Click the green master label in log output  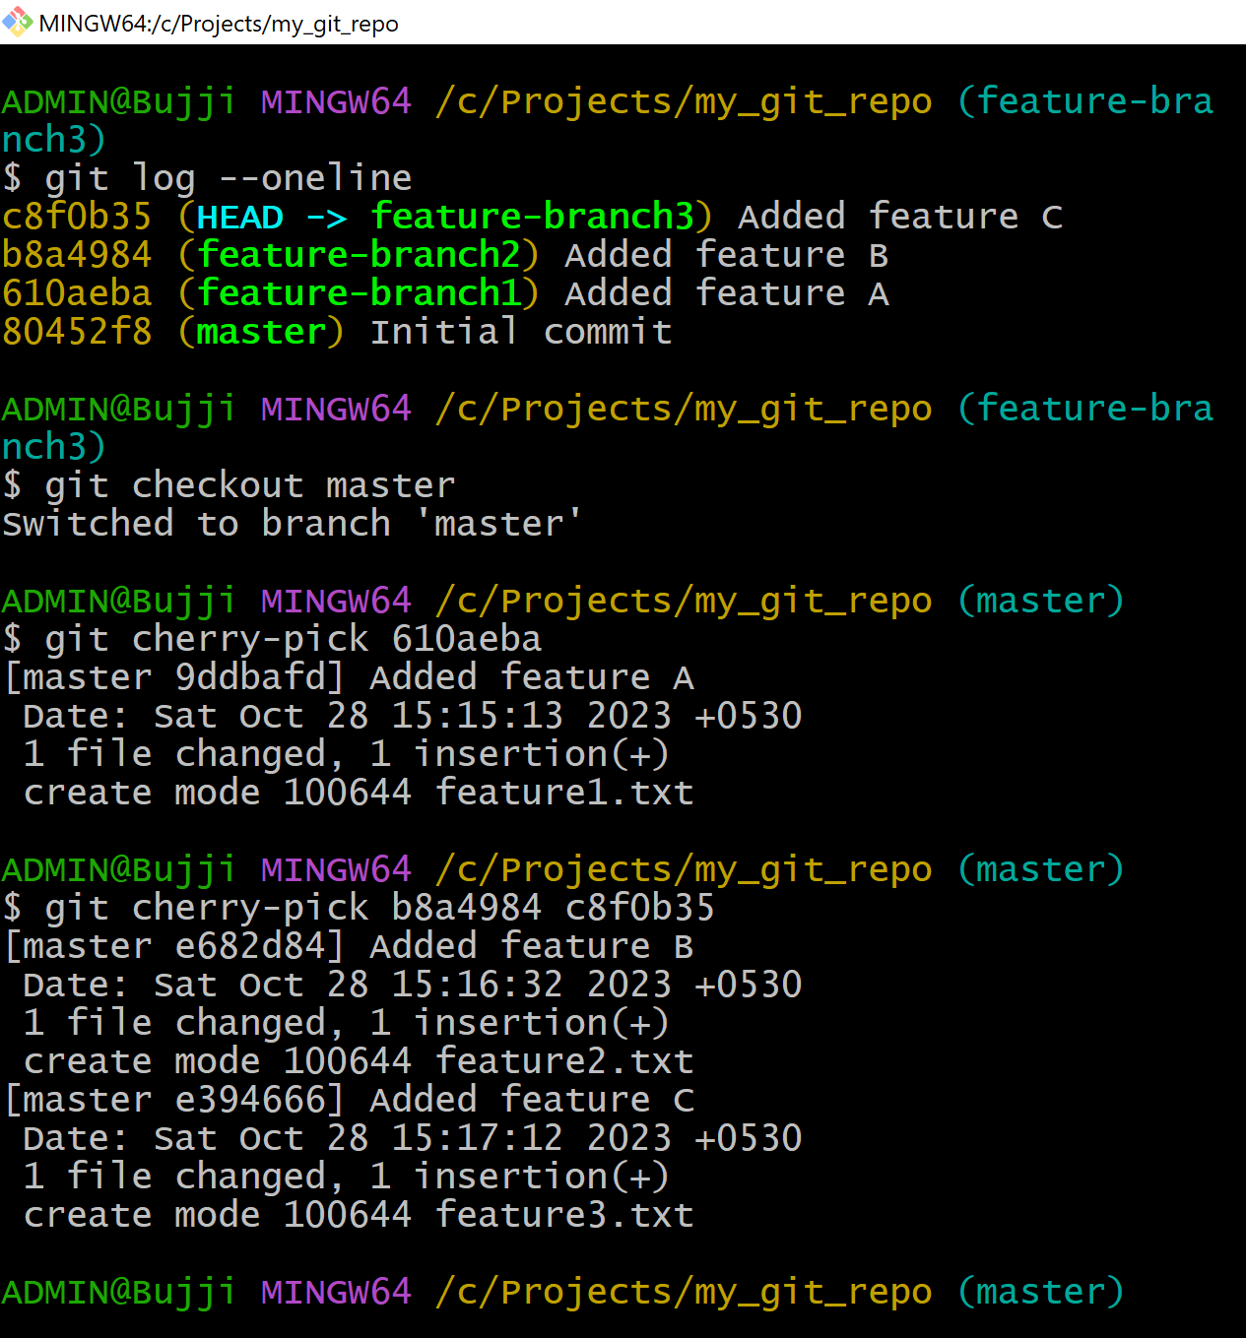[261, 332]
